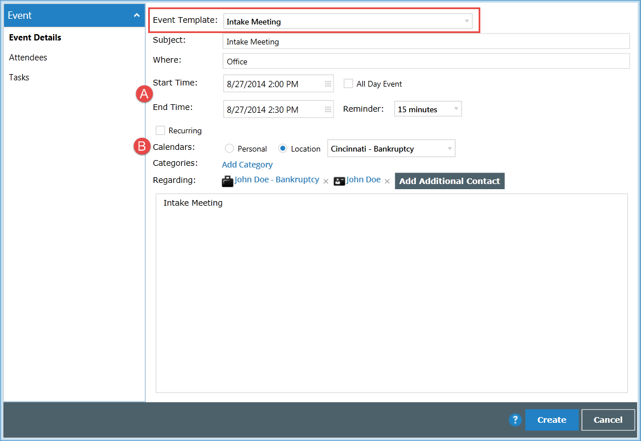Click the contact card icon beside John Doe

pyautogui.click(x=339, y=181)
